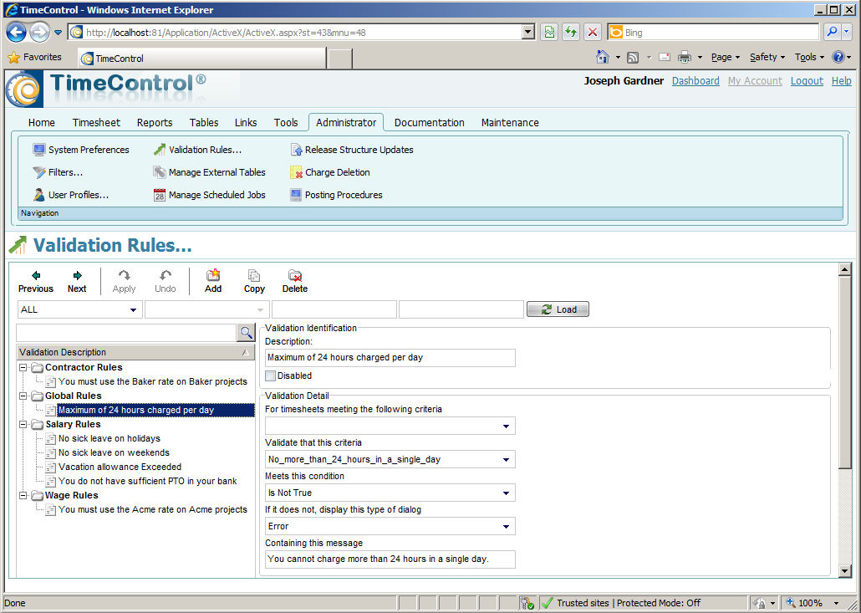Click the Previous rule arrow icon

pyautogui.click(x=36, y=276)
